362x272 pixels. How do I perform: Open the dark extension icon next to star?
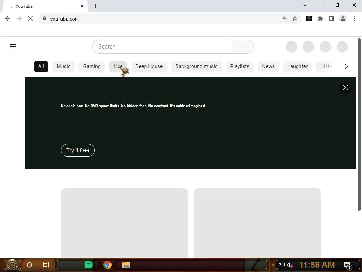(309, 18)
